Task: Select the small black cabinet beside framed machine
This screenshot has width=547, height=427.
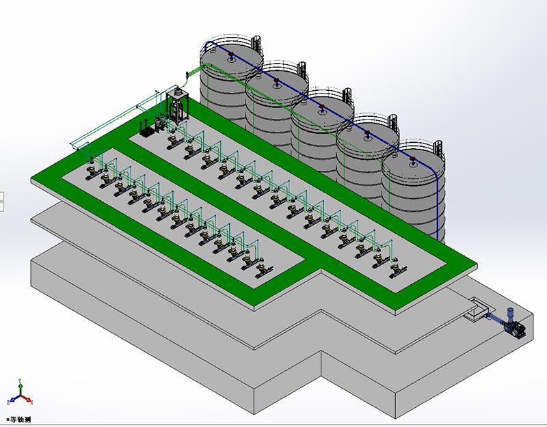Action: [x=146, y=130]
